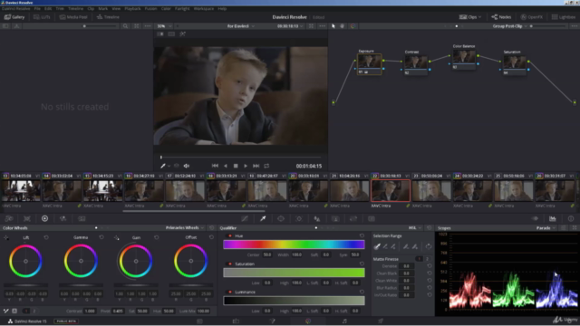The image size is (580, 326).
Task: Toggle the Luminance qualifier enable dot
Action: 230,292
